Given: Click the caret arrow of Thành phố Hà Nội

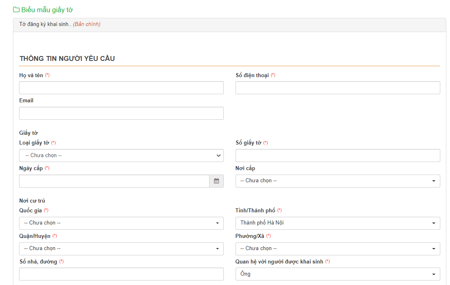Looking at the screenshot, I should (x=433, y=223).
